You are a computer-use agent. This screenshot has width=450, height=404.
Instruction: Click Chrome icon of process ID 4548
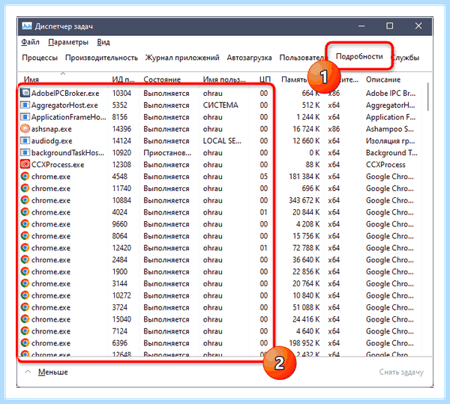point(25,176)
